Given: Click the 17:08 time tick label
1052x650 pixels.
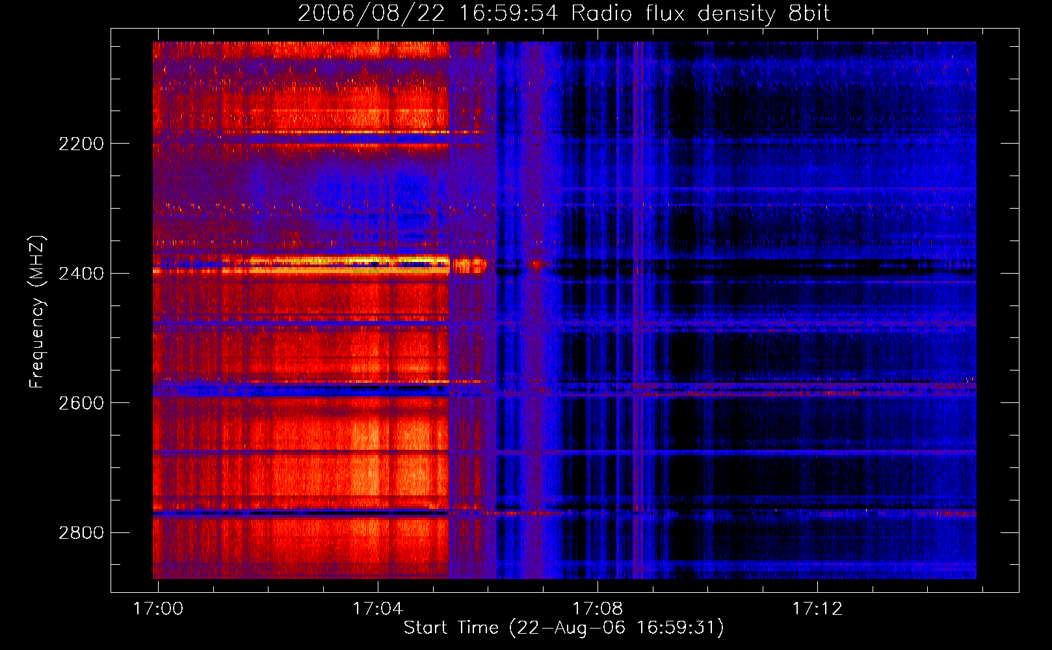Looking at the screenshot, I should (598, 608).
